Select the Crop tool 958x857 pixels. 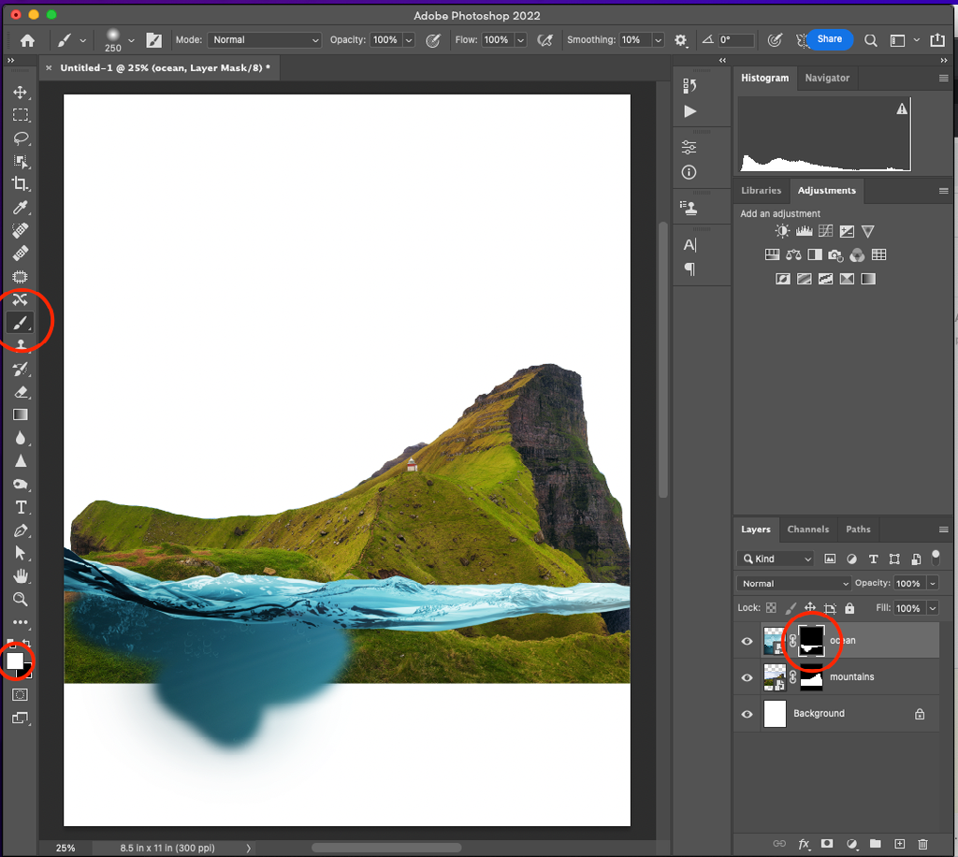[20, 184]
